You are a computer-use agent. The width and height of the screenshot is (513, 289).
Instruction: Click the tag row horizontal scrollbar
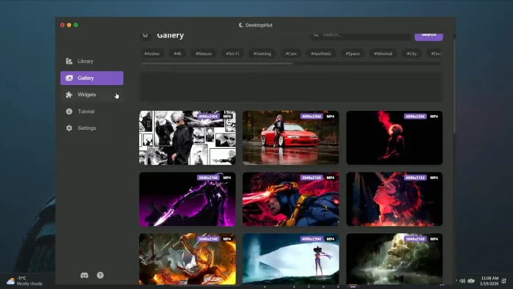[217, 64]
